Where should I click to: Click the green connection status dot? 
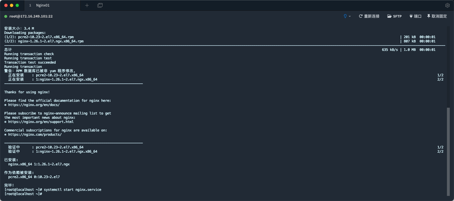click(6, 16)
